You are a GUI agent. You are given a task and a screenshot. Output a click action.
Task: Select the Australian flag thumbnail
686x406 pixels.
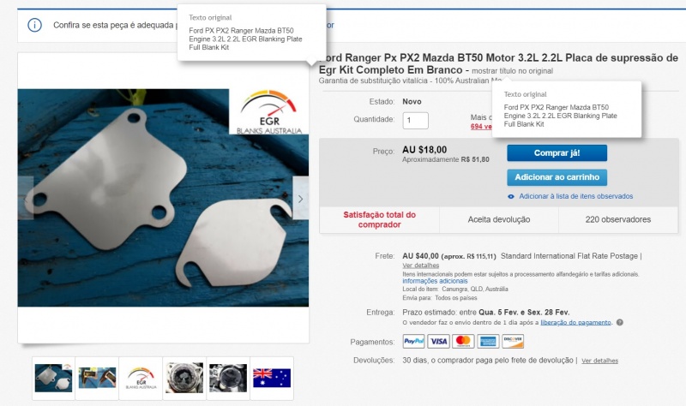point(272,378)
